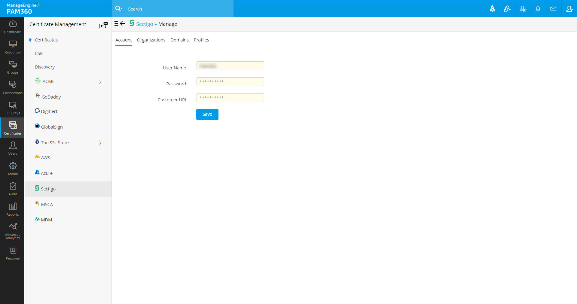Click the Sectigo breadcrumb link
The height and width of the screenshot is (304, 577).
[x=145, y=24]
